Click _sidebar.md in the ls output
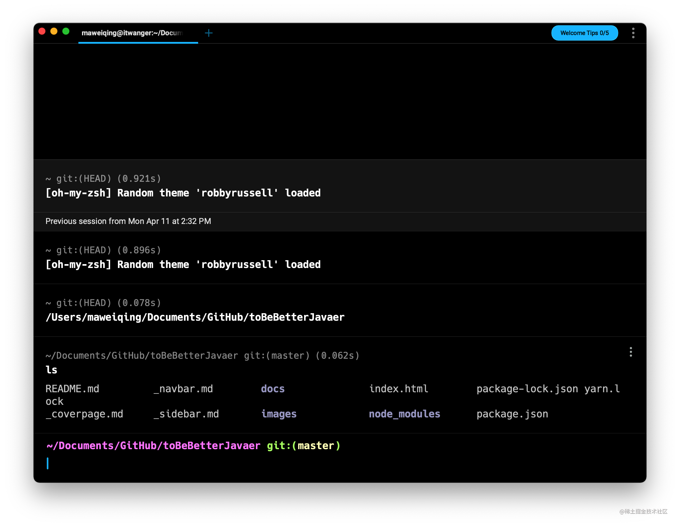680x527 pixels. [x=186, y=414]
